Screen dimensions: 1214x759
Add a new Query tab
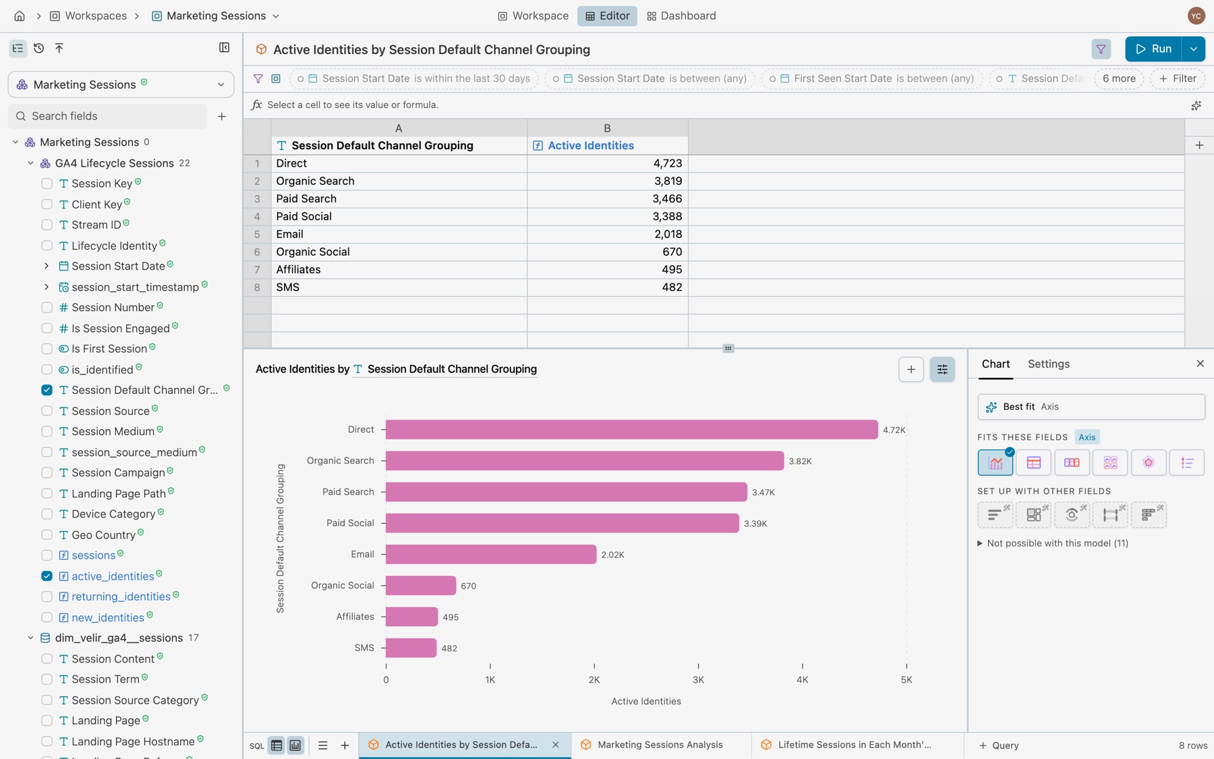[999, 746]
